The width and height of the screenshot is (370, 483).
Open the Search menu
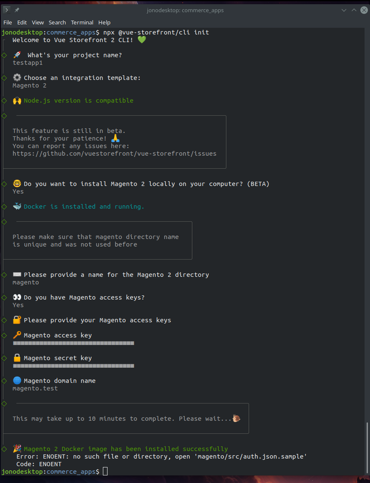pos(57,23)
